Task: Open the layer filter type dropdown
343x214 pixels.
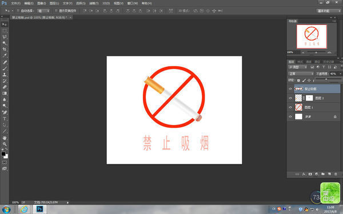Action: (x=297, y=67)
